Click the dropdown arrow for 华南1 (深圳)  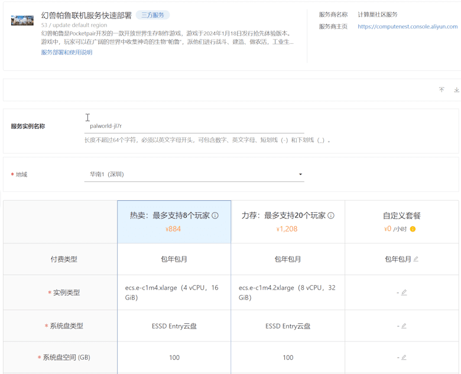[300, 174]
